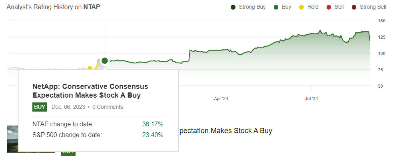Toggle the Hold legend label
Viewport: 395px width, 161px height.
point(313,7)
